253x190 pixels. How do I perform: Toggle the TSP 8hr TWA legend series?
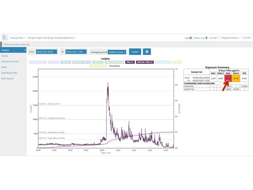coord(98,66)
